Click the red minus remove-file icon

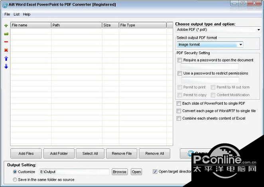[x=6, y=42]
